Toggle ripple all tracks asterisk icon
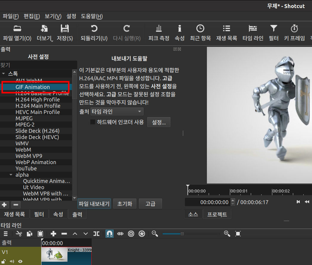 tap(142, 234)
